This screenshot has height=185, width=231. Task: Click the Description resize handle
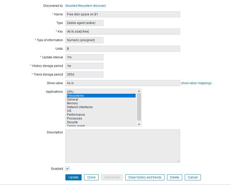(178, 161)
